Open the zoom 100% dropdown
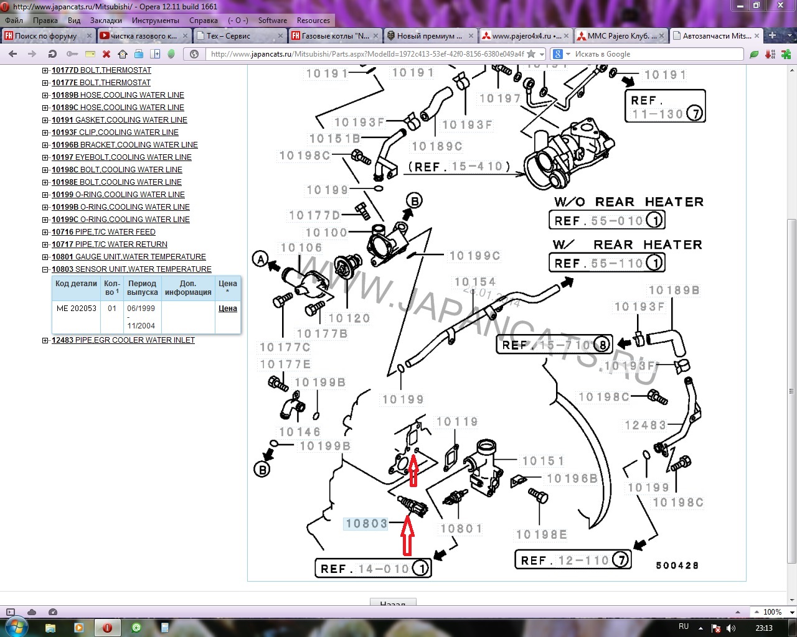797x637 pixels. pos(772,612)
